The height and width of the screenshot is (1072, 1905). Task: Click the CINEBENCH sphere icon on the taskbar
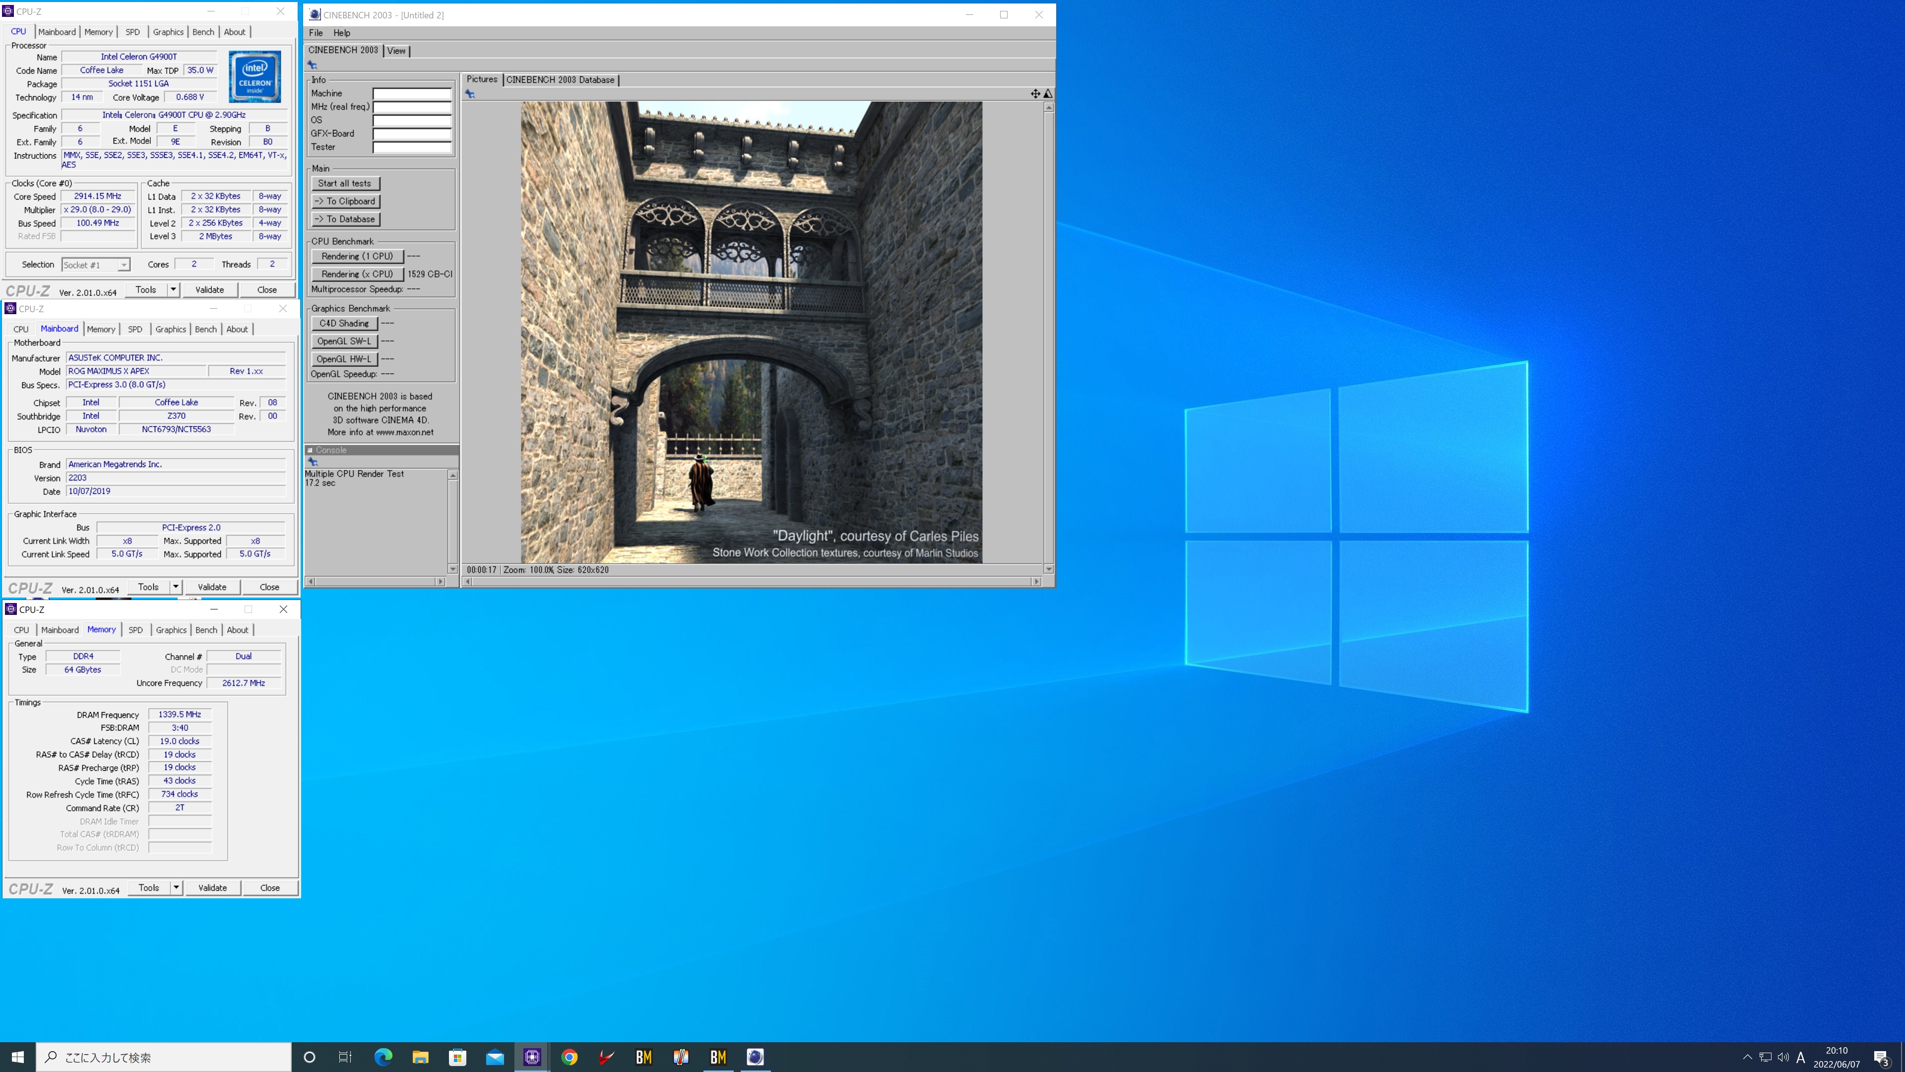point(755,1057)
